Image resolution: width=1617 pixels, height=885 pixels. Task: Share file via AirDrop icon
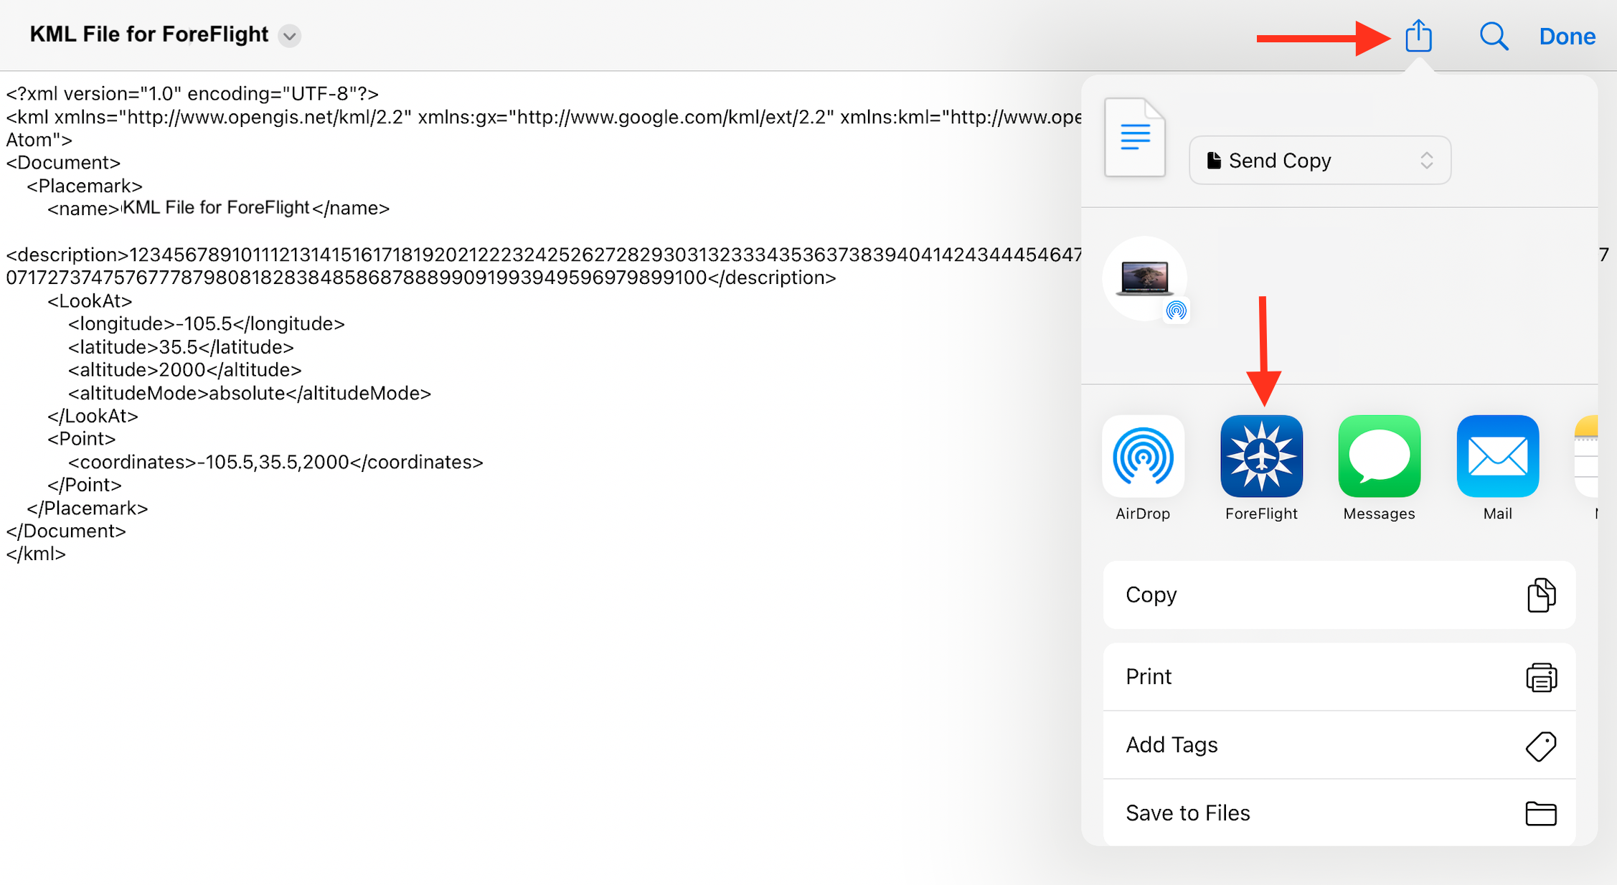(1143, 457)
